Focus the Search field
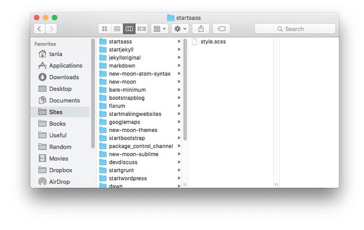 pyautogui.click(x=295, y=29)
